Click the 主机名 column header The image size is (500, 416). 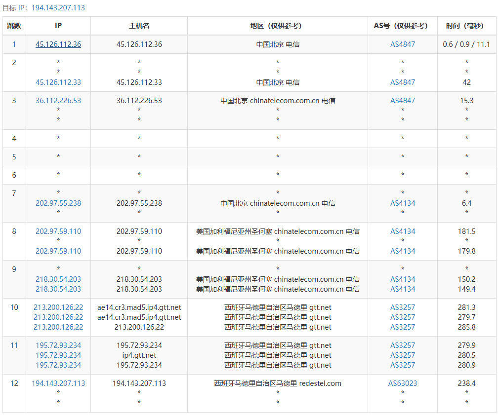pos(139,26)
